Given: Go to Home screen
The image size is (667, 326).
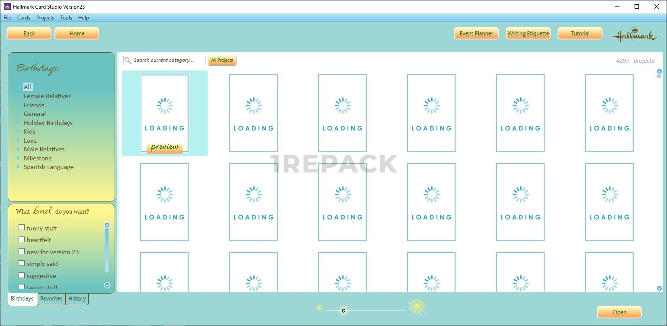Looking at the screenshot, I should (x=77, y=33).
